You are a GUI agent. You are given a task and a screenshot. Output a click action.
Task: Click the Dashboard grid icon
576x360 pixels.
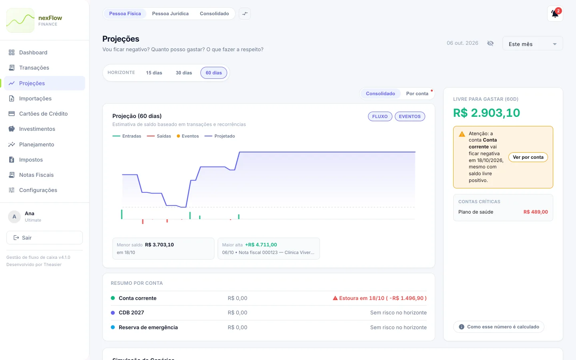[12, 52]
